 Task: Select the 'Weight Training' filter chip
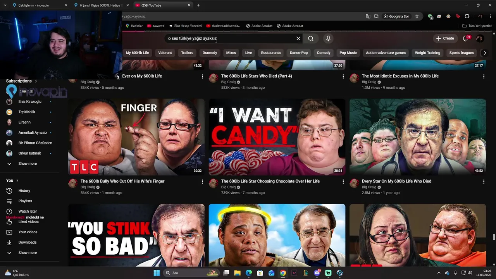point(427,53)
